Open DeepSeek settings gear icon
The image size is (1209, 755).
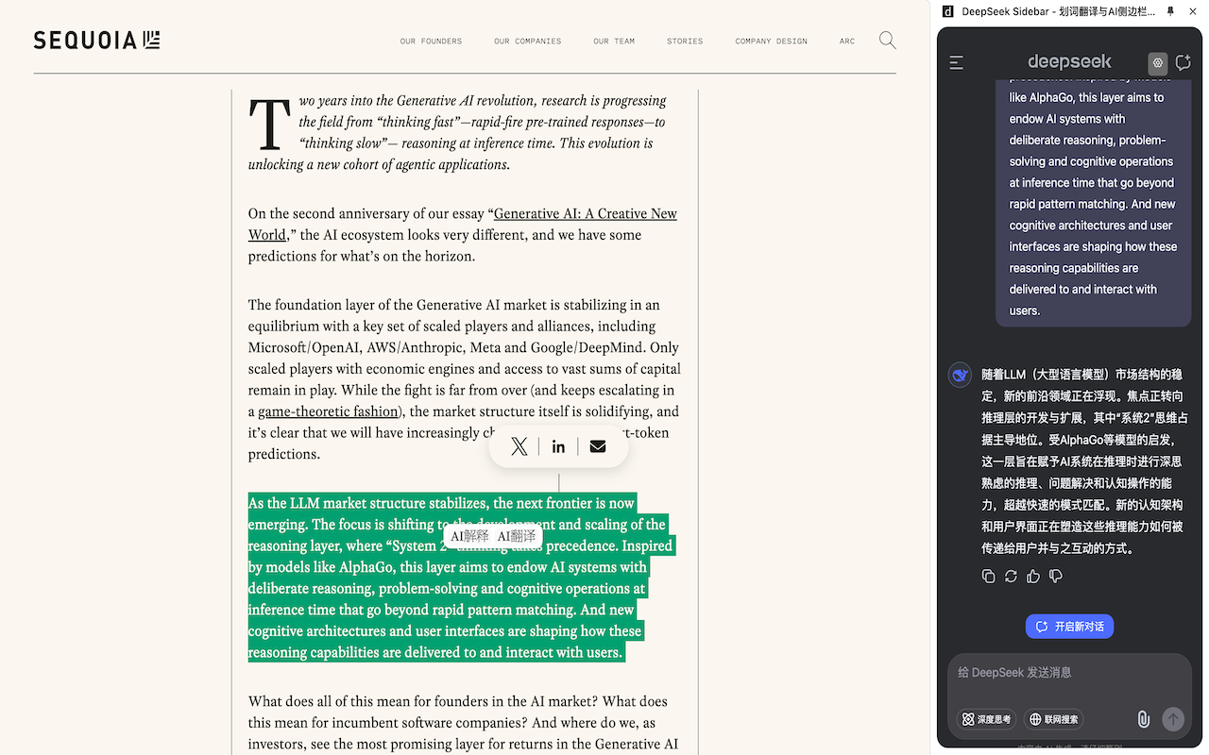(x=1158, y=63)
